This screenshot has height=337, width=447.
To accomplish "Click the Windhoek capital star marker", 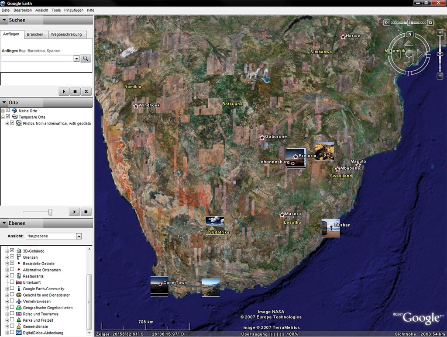I will 136,106.
